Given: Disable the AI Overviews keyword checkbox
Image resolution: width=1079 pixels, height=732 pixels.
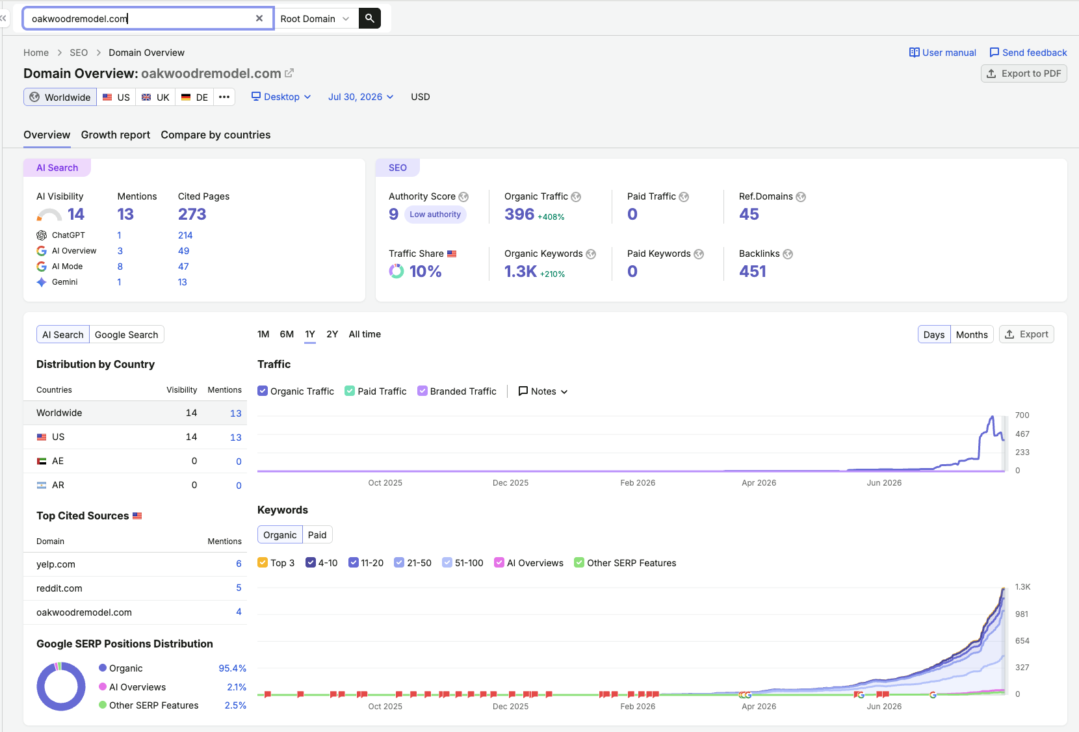Looking at the screenshot, I should [x=499, y=562].
